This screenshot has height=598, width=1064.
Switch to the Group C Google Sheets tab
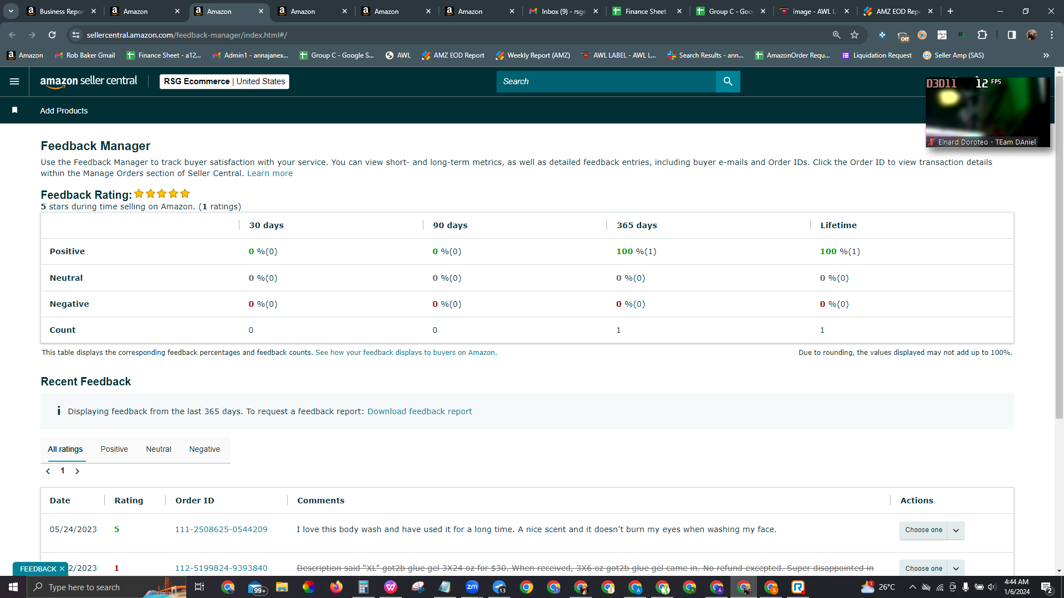point(731,11)
